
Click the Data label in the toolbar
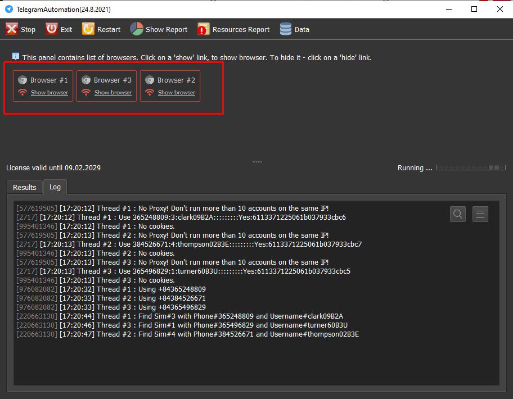coord(301,30)
